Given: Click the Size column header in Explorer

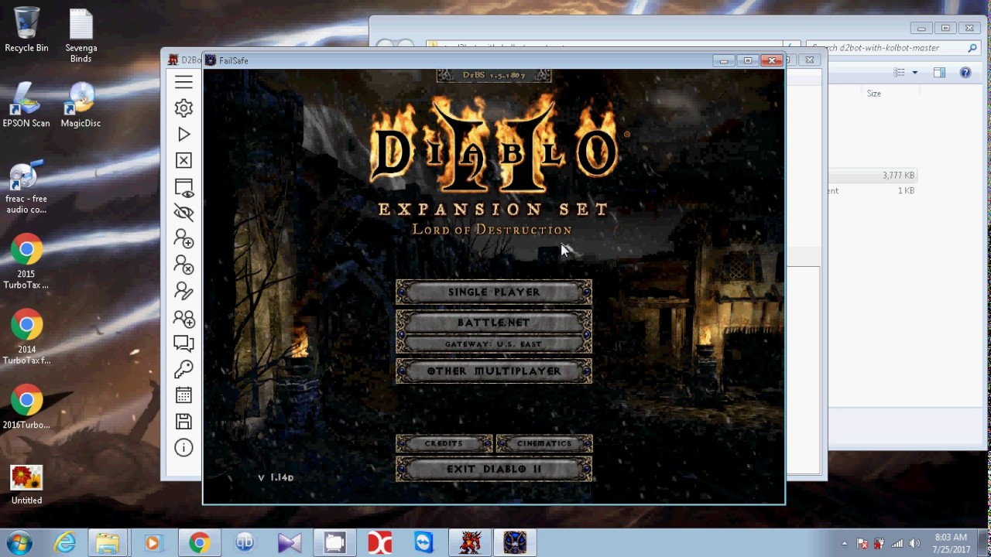Looking at the screenshot, I should point(874,94).
